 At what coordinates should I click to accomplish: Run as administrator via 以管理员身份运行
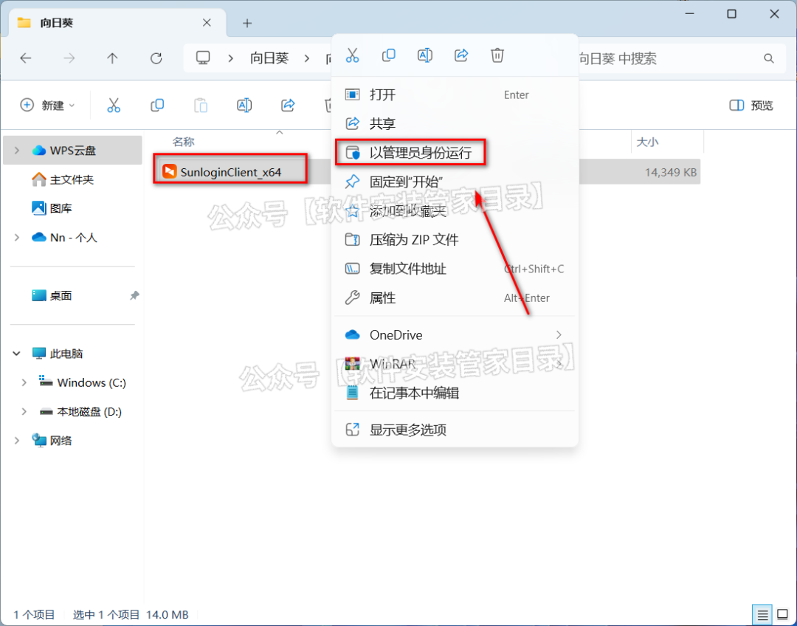click(455, 153)
